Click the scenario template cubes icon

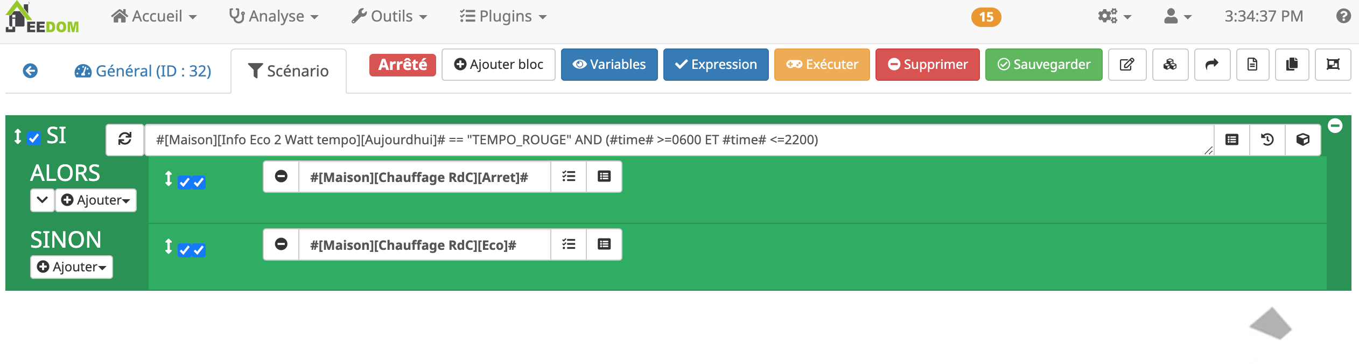(1170, 65)
